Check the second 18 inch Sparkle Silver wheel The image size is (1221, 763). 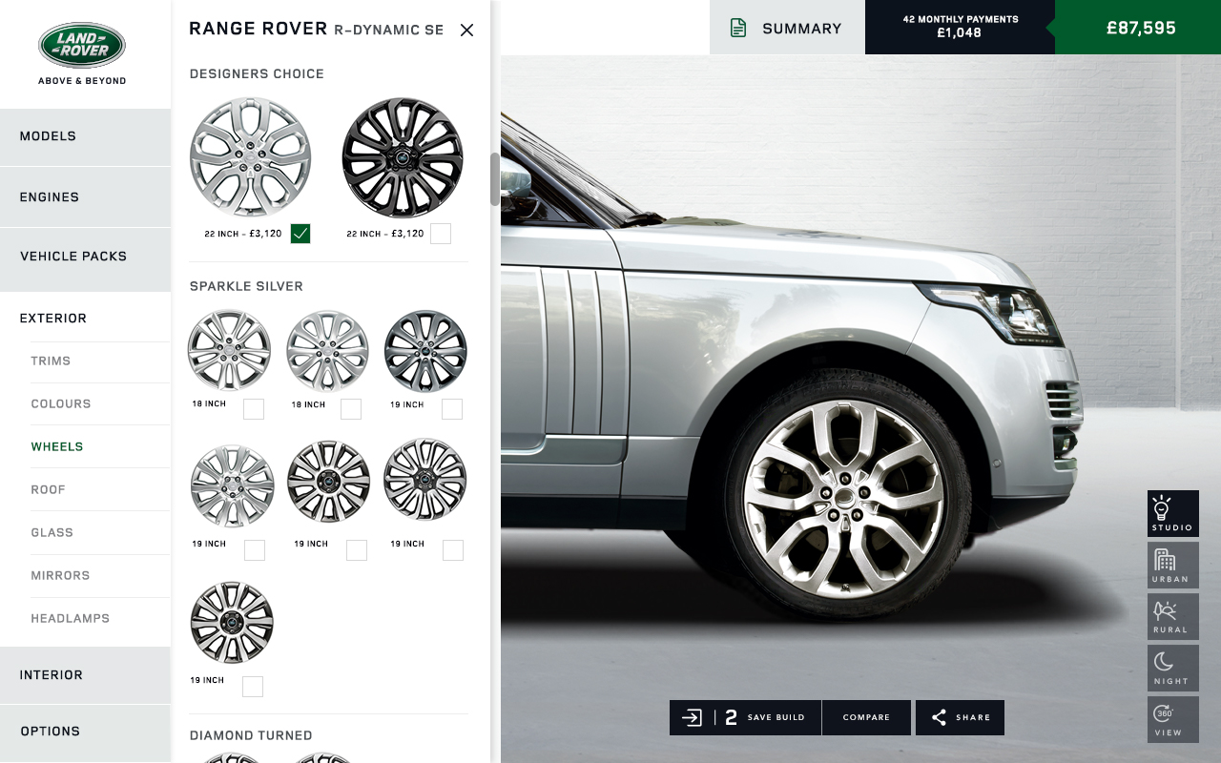click(x=351, y=409)
